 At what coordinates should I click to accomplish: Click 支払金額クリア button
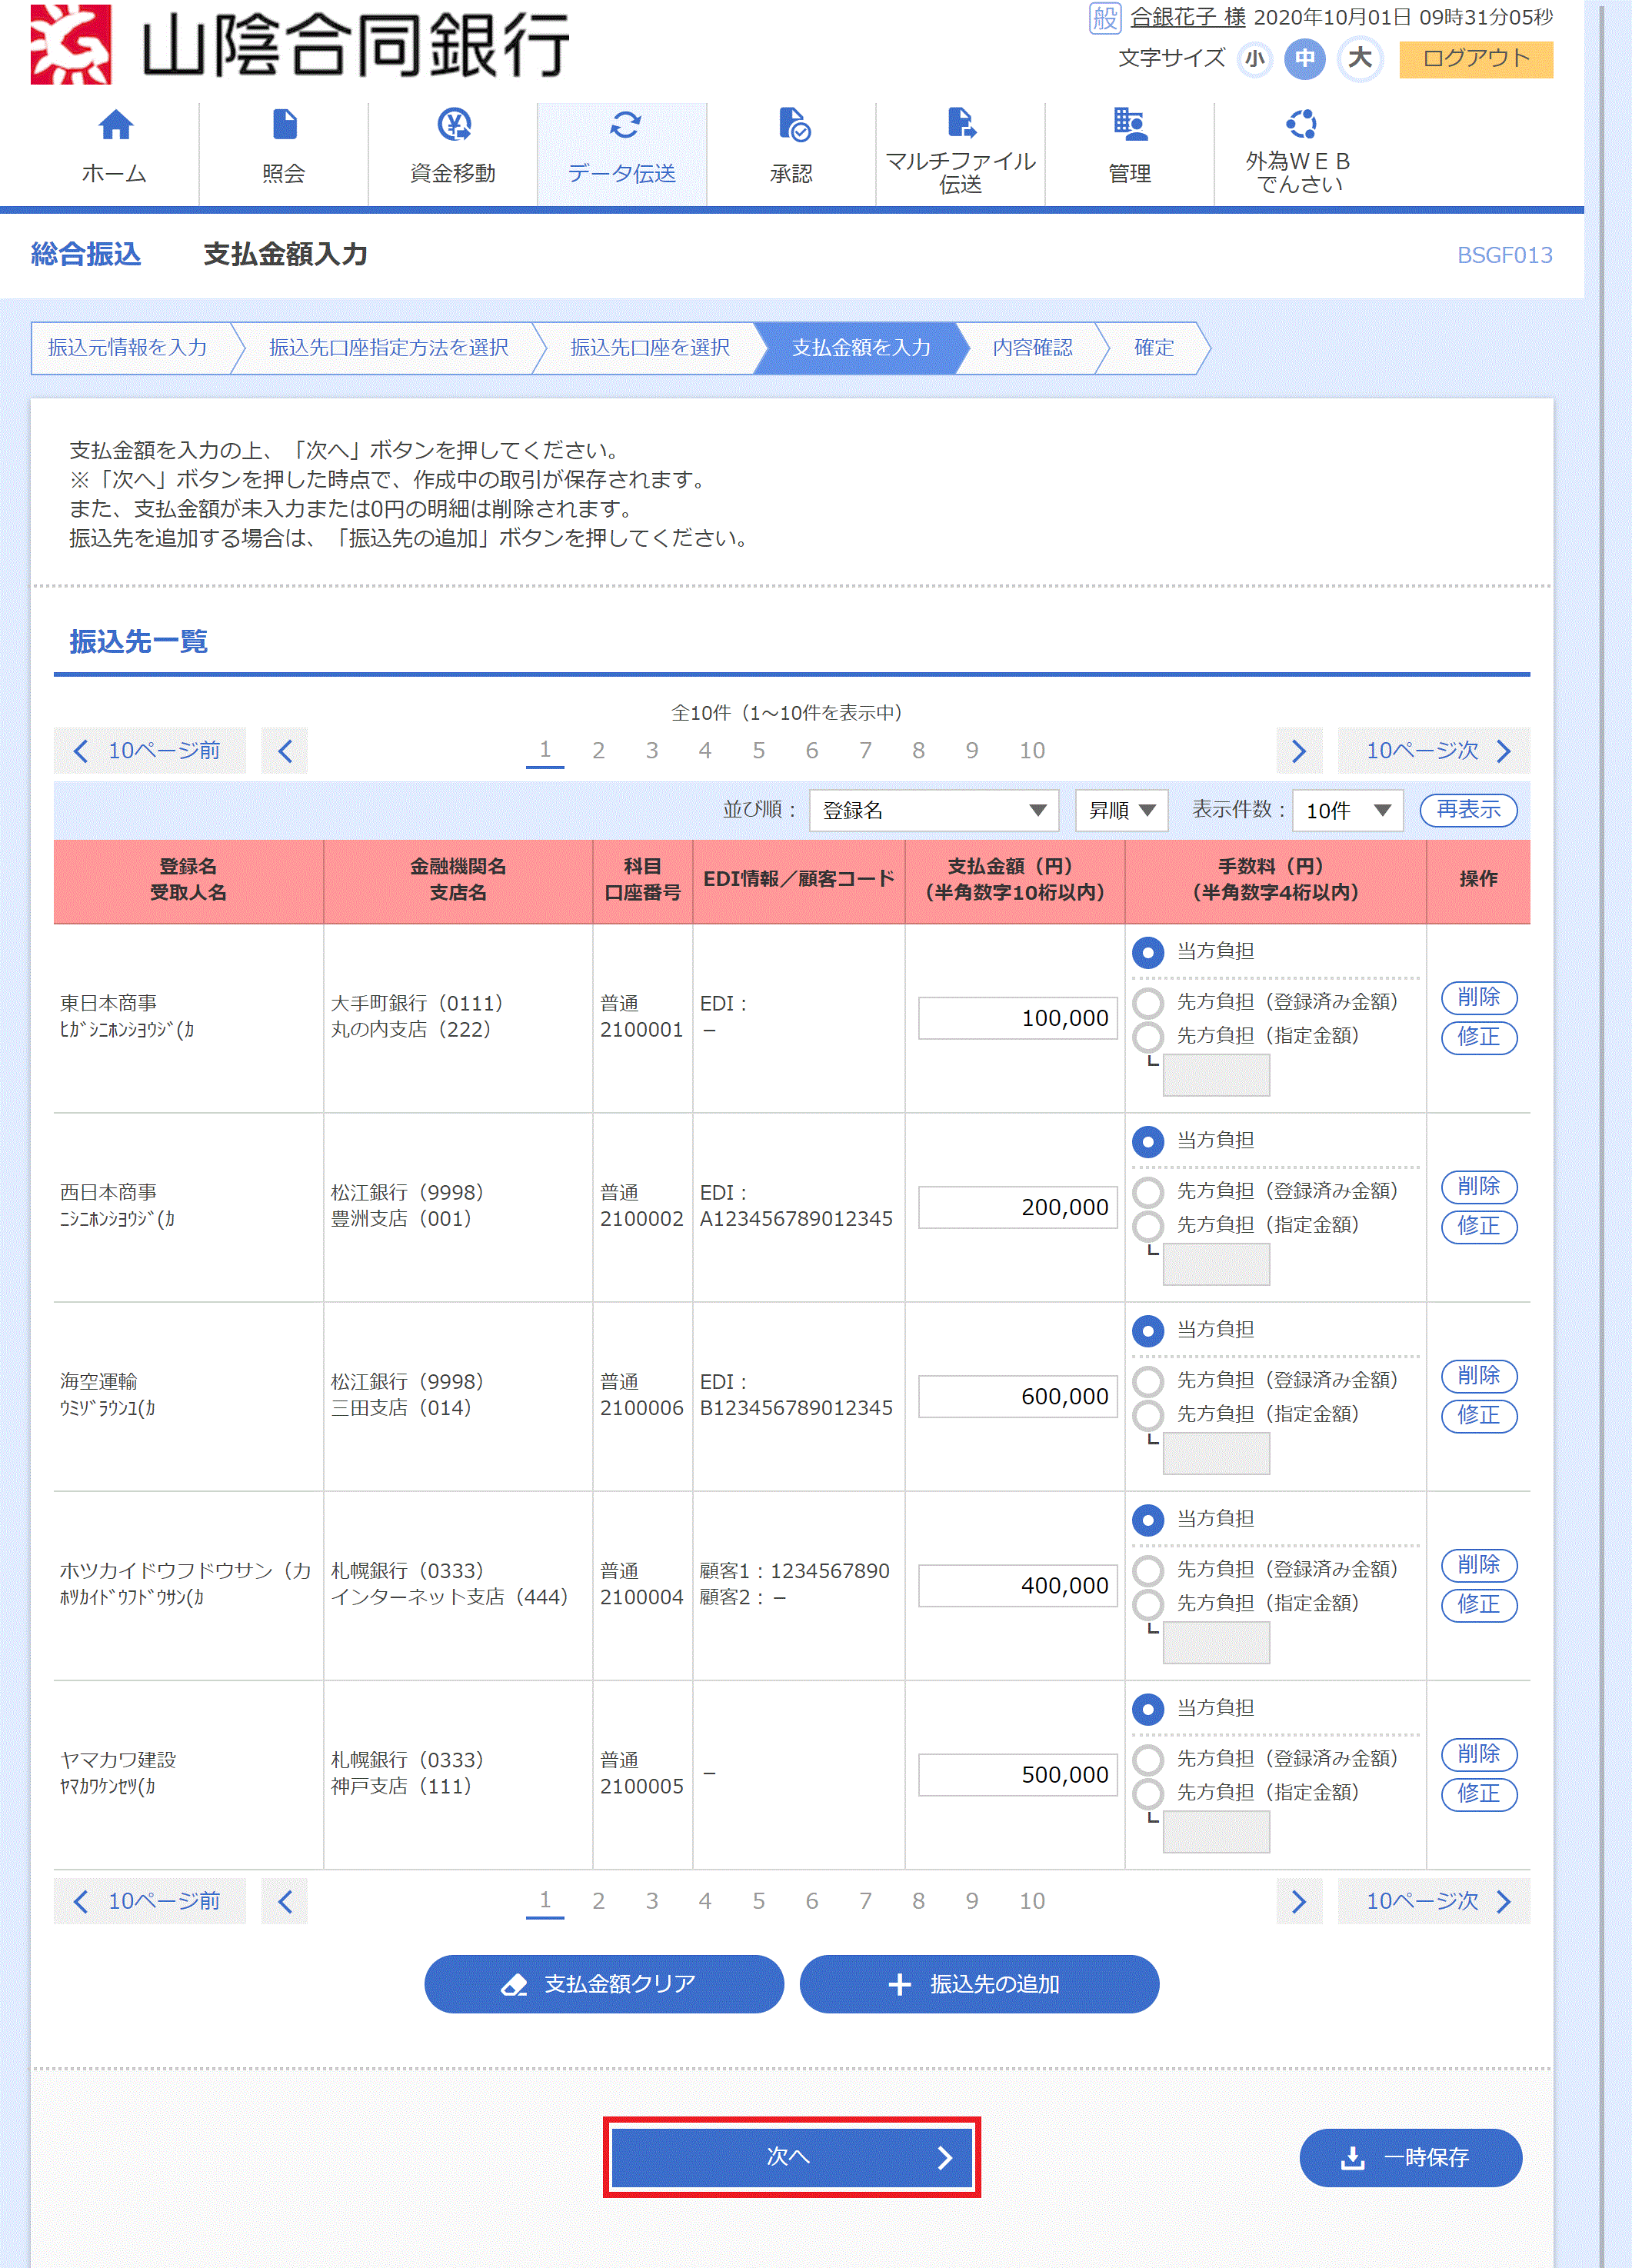click(x=604, y=1984)
